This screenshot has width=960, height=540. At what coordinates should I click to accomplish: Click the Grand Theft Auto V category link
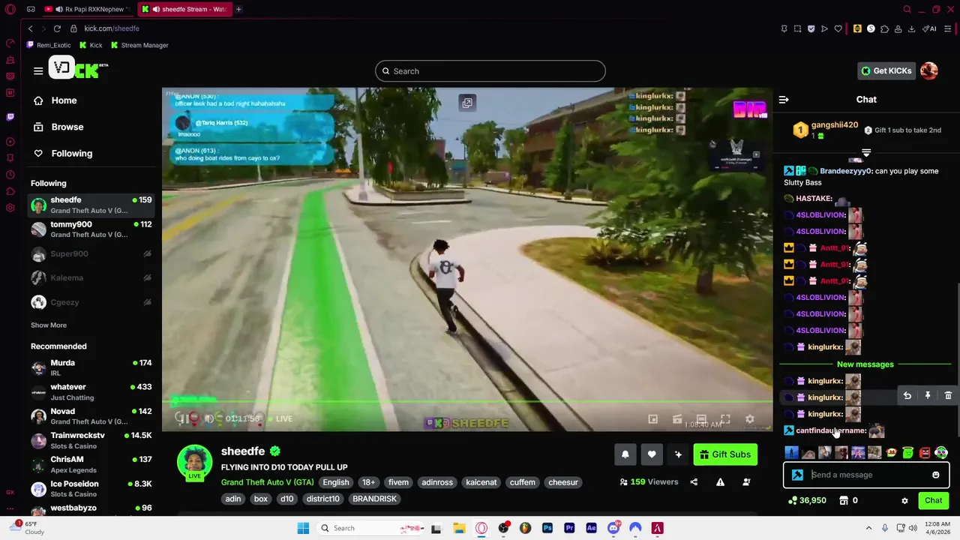click(x=267, y=482)
